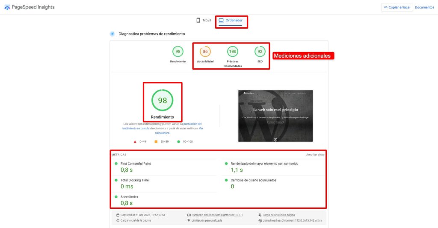This screenshot has height=228, width=438.
Task: Click the Speed Index metric label
Action: [129, 197]
